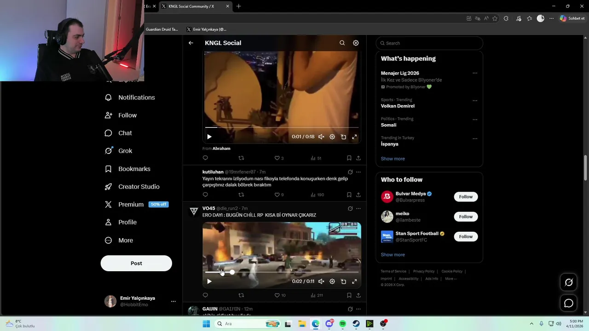Viewport: 589px width, 331px height.
Task: Follow Stan Sport Football
Action: point(466,236)
